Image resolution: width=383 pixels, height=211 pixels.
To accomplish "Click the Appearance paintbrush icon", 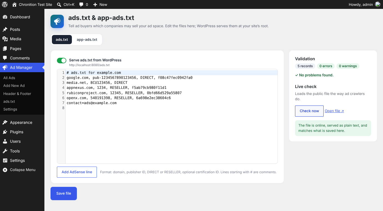I will click(x=5, y=122).
